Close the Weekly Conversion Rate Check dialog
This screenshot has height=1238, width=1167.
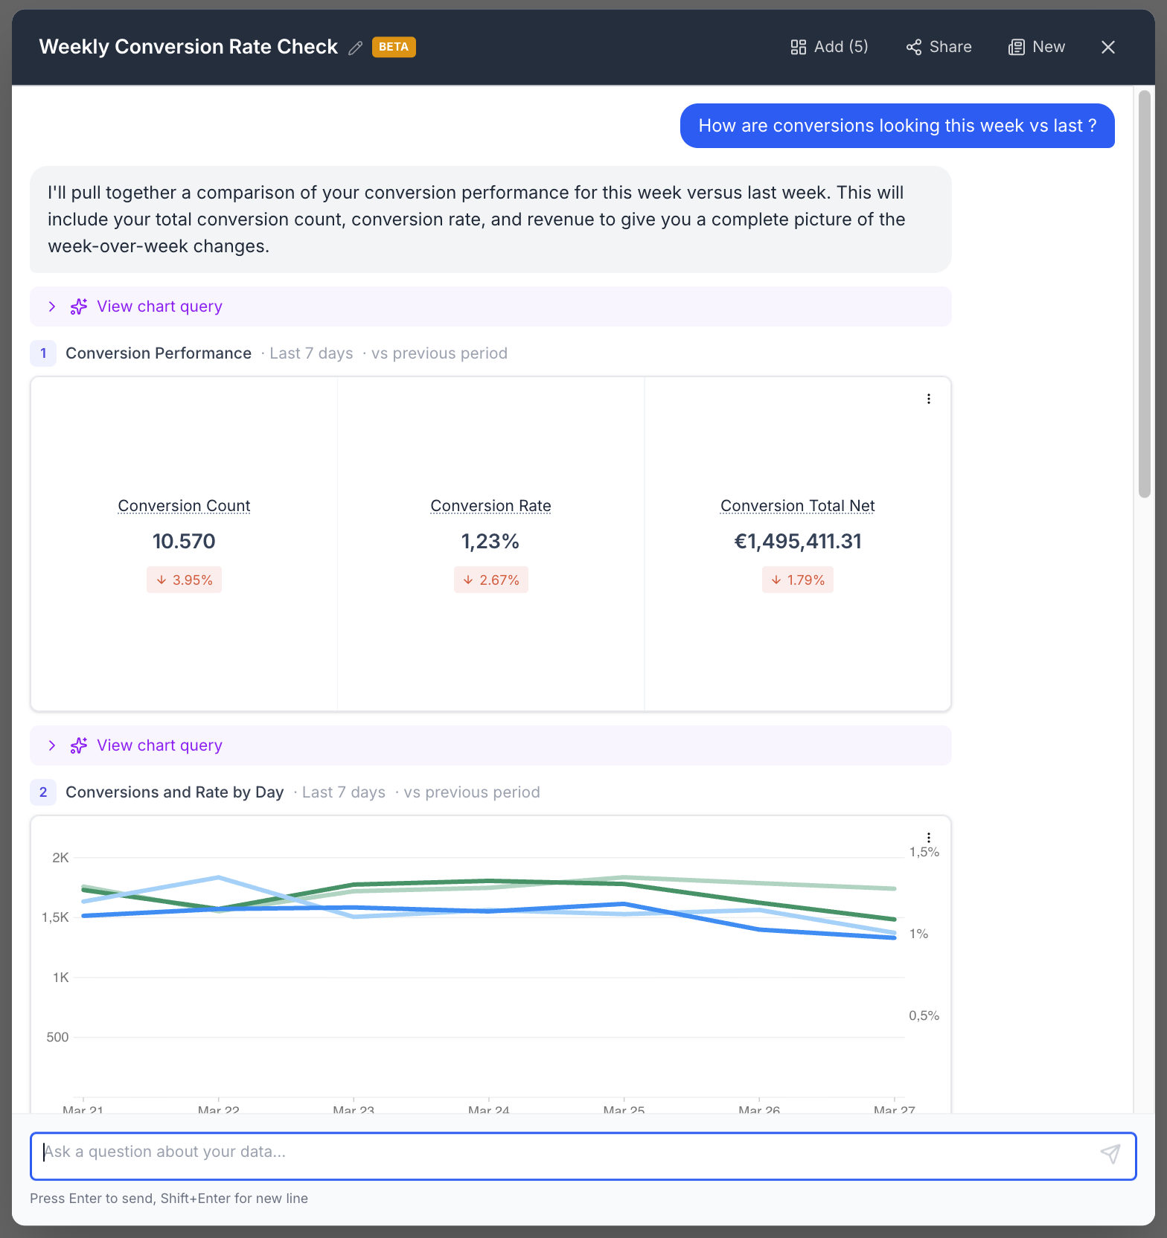point(1107,48)
